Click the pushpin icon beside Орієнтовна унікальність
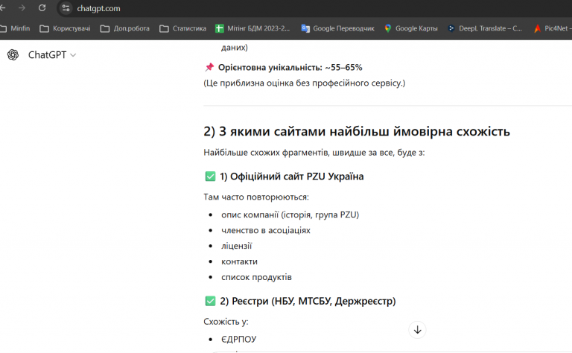Image resolution: width=572 pixels, height=353 pixels. (209, 67)
